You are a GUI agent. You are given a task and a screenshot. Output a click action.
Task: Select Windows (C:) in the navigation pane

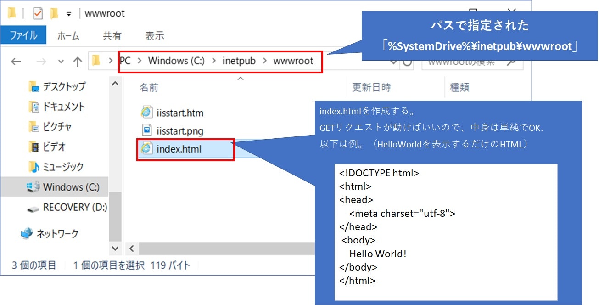[x=71, y=187]
